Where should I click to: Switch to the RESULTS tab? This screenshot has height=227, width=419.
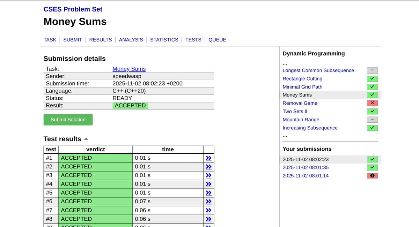[x=101, y=40]
